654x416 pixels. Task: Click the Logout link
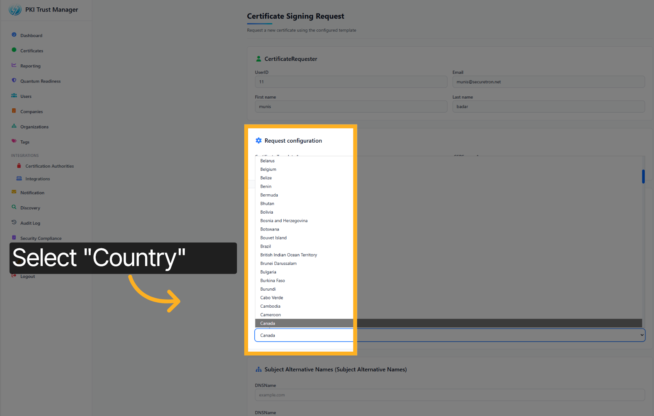coord(27,276)
